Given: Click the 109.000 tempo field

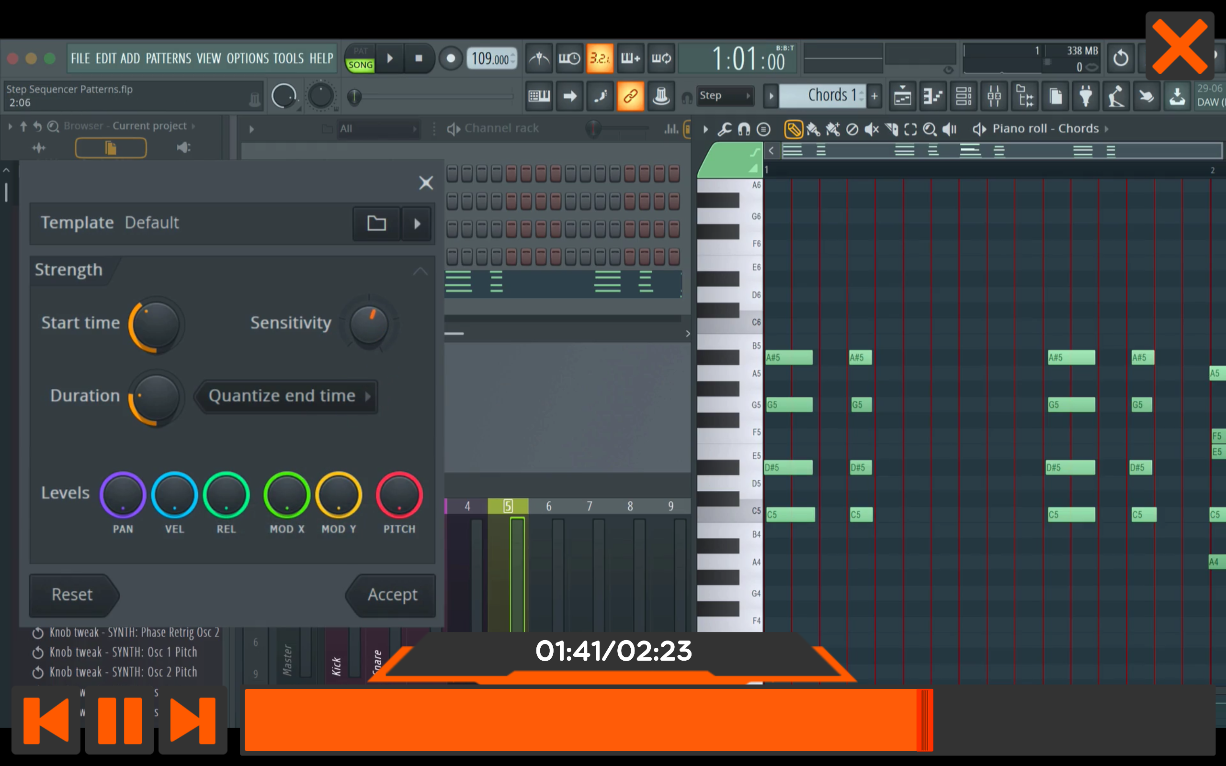Looking at the screenshot, I should 491,58.
